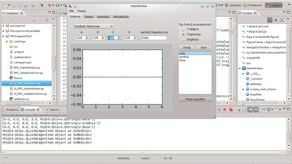292x164 pixels.
Task: Select addValue method in Outline
Action: click(x=255, y=84)
